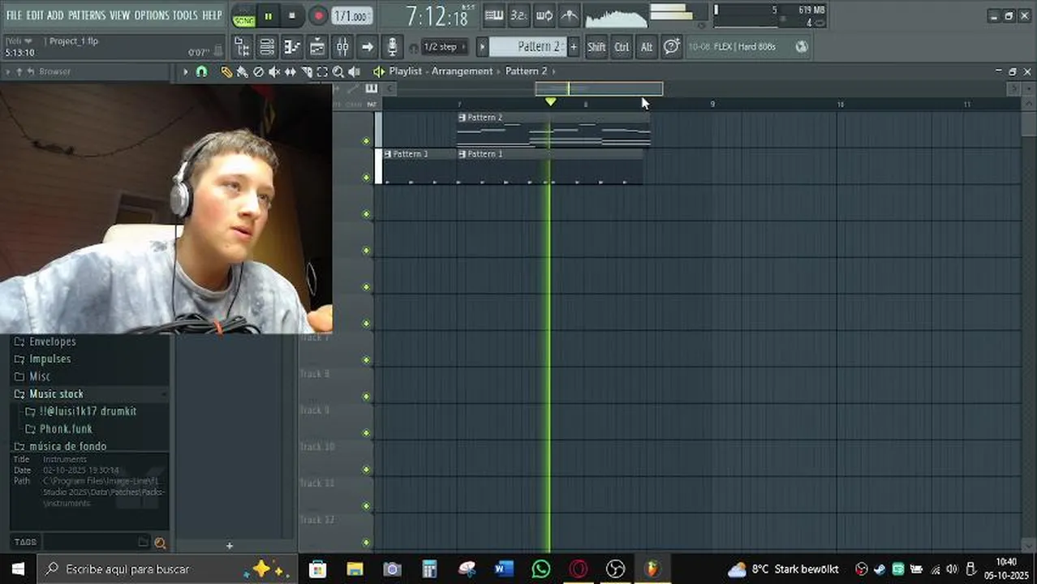The image size is (1037, 584).
Task: Click the folder icon beside the tags field
Action: tap(143, 543)
